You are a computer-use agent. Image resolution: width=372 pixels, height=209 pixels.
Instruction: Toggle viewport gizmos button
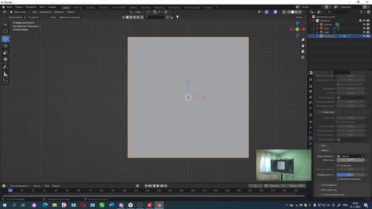[267, 12]
